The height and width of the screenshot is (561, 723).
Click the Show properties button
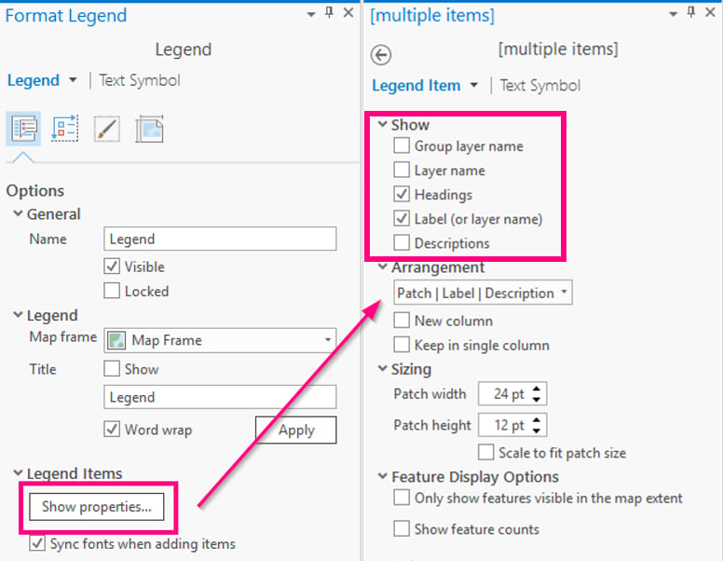click(x=97, y=507)
